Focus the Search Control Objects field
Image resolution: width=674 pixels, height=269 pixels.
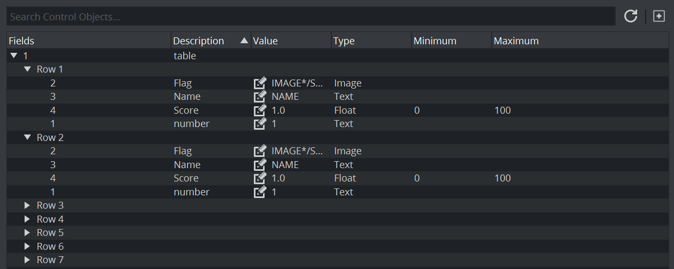tap(310, 17)
